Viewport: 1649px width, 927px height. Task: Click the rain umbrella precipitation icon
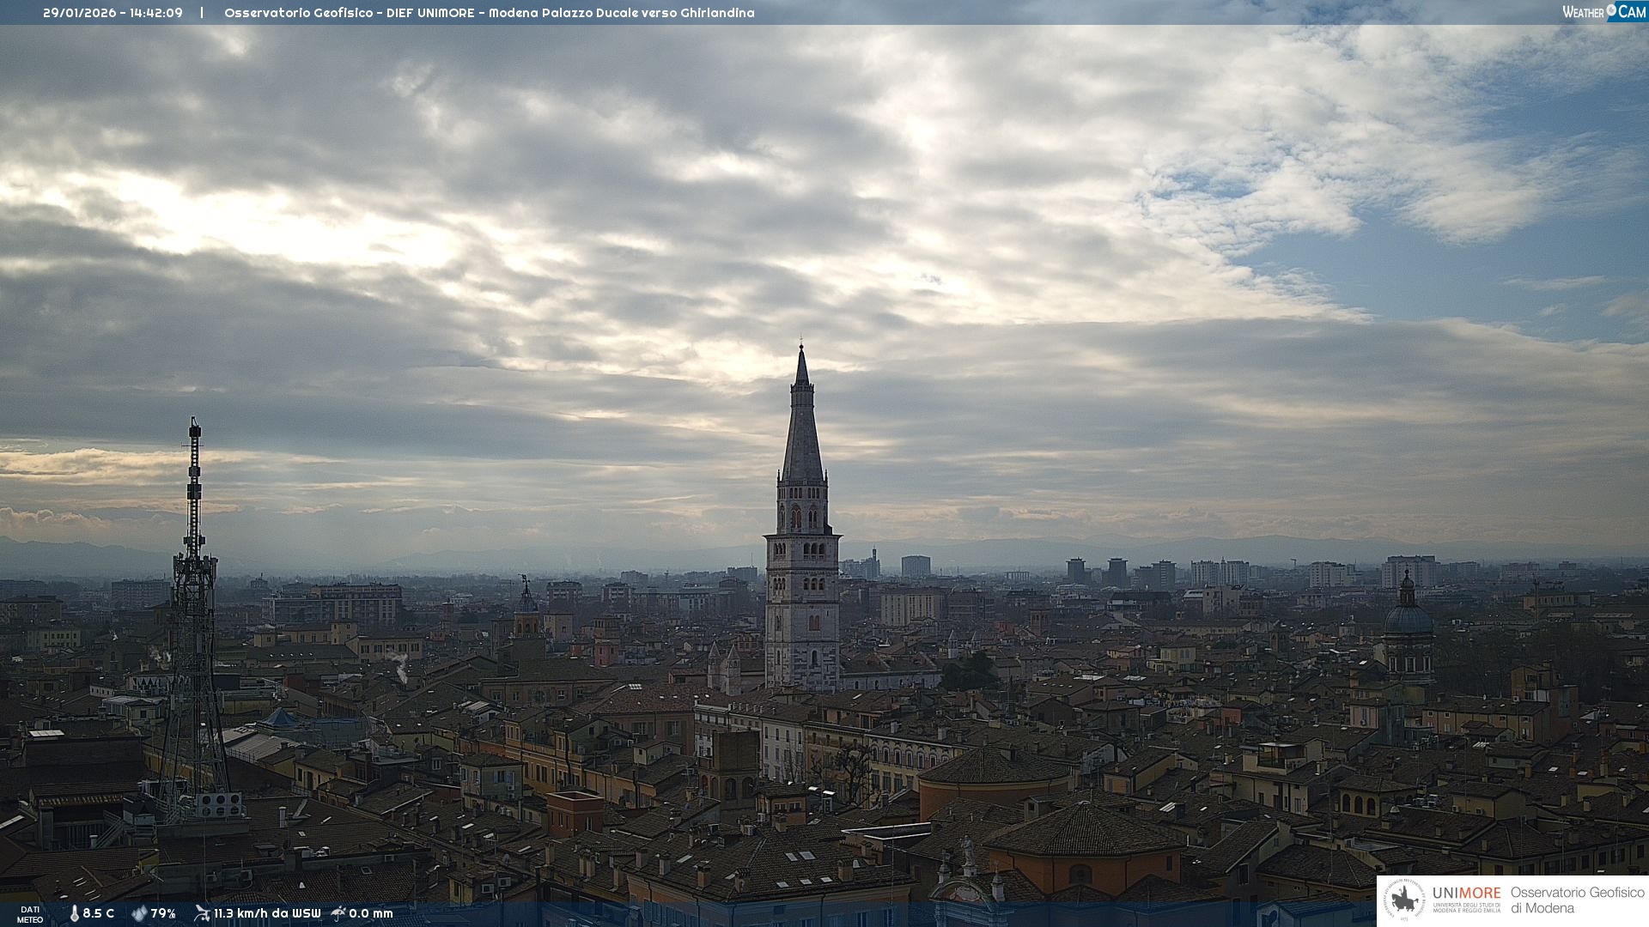coord(338,913)
